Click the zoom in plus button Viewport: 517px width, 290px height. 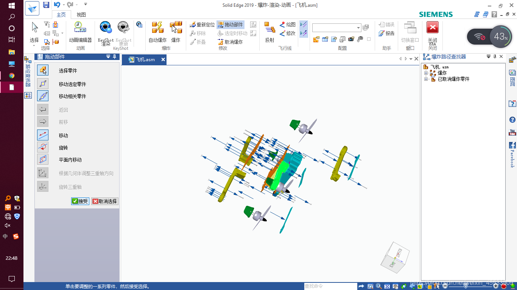click(496, 286)
